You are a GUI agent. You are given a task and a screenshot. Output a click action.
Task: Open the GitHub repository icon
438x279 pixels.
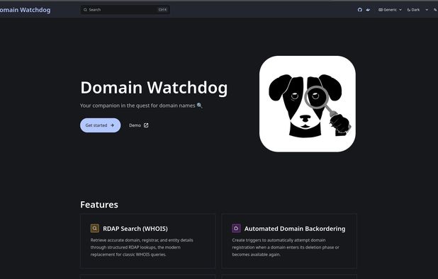point(360,10)
